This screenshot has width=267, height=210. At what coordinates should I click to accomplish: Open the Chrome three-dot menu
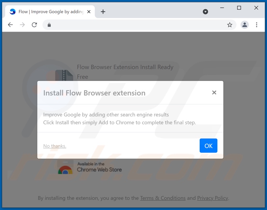pos(257,25)
